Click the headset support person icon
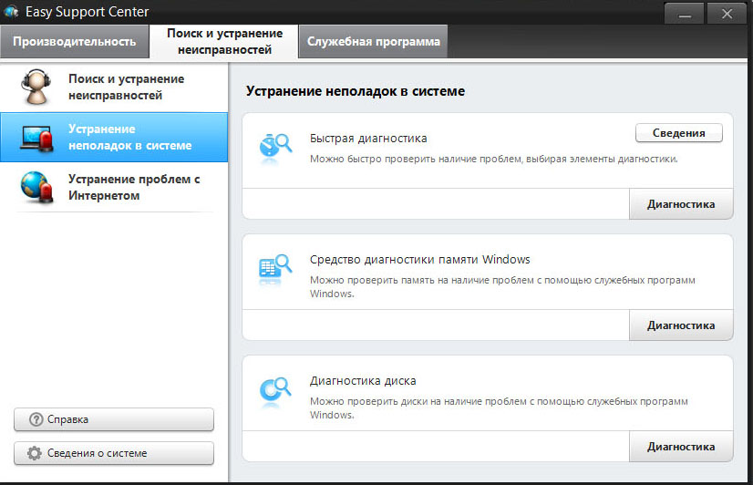This screenshot has width=753, height=485. (36, 87)
